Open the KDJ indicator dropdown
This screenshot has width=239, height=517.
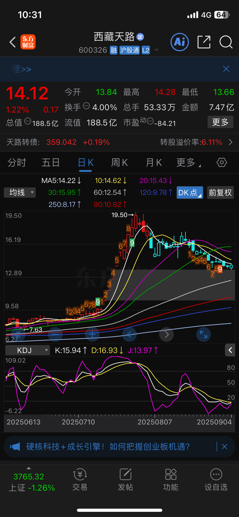click(x=28, y=350)
